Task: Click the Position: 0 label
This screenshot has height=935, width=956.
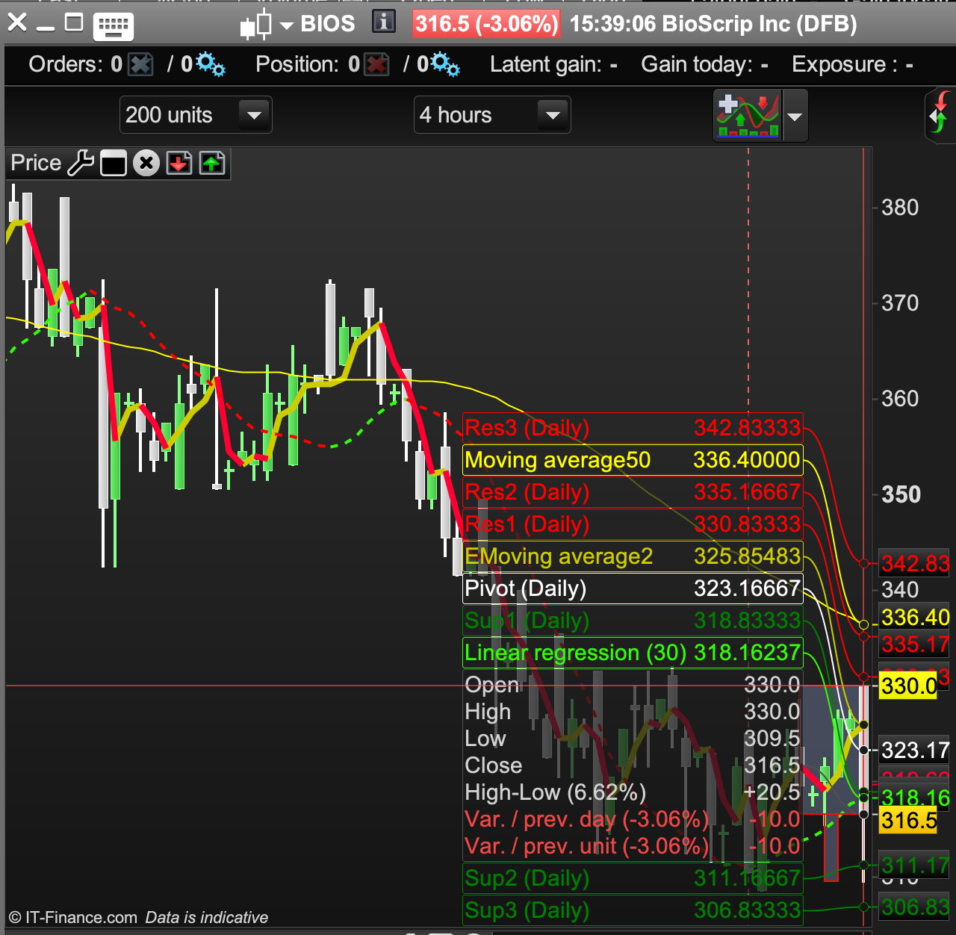Action: pyautogui.click(x=308, y=65)
